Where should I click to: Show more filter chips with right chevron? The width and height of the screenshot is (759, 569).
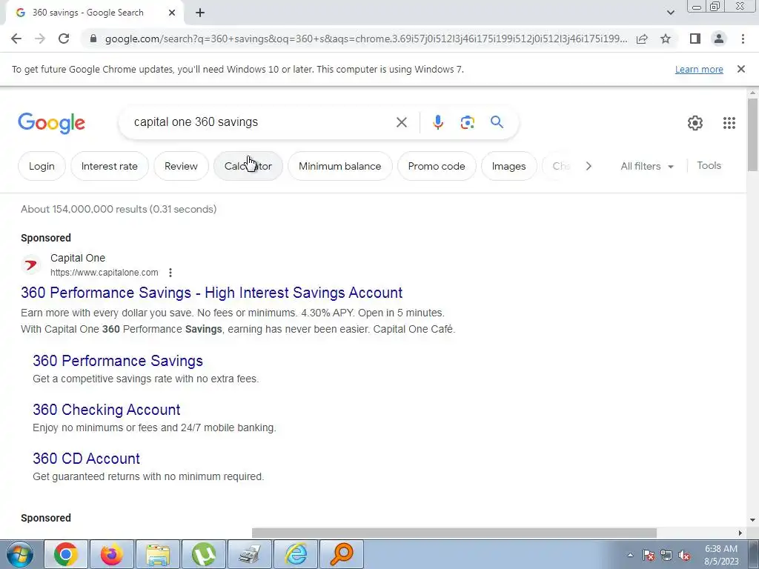(588, 166)
